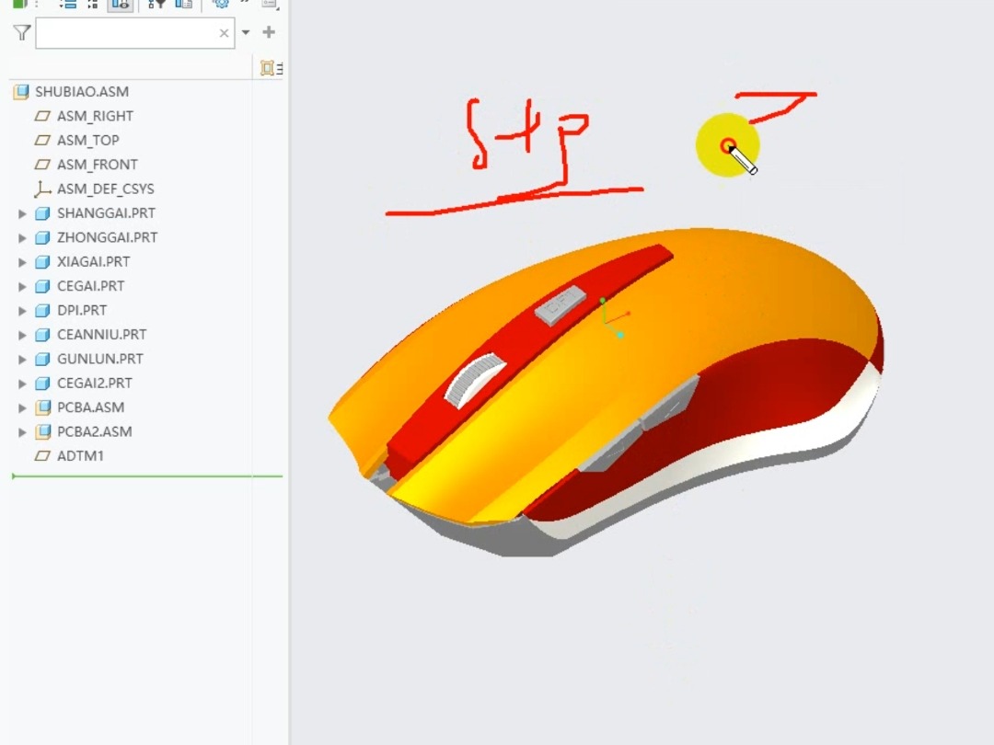Expand the SHANGGAI.PRT tree node

(x=23, y=213)
